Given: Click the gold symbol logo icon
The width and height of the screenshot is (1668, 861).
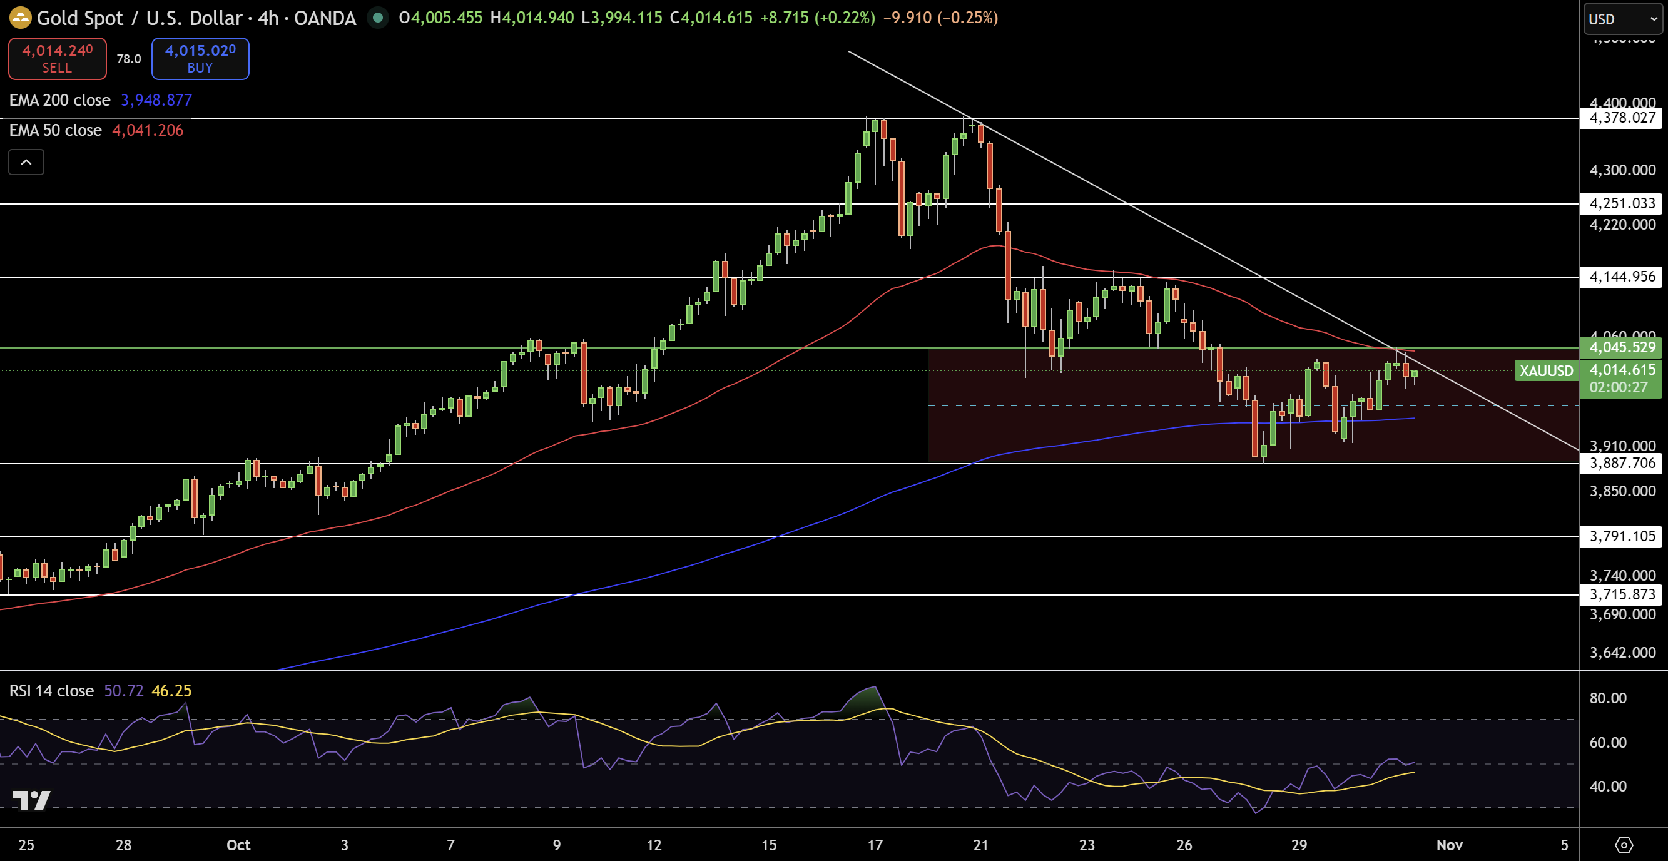Looking at the screenshot, I should click(20, 18).
